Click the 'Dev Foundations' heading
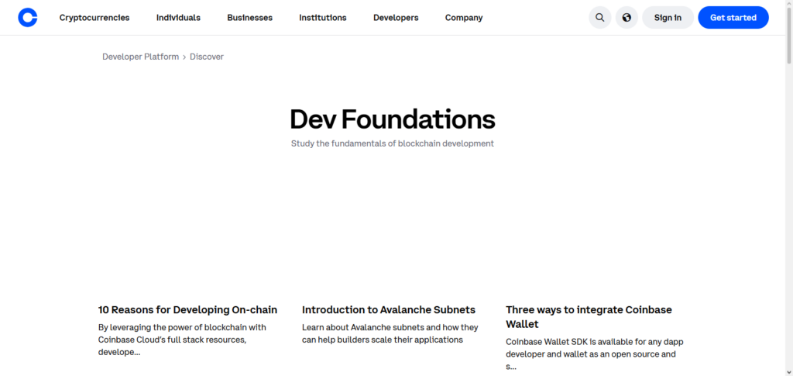The image size is (793, 376). (x=393, y=120)
